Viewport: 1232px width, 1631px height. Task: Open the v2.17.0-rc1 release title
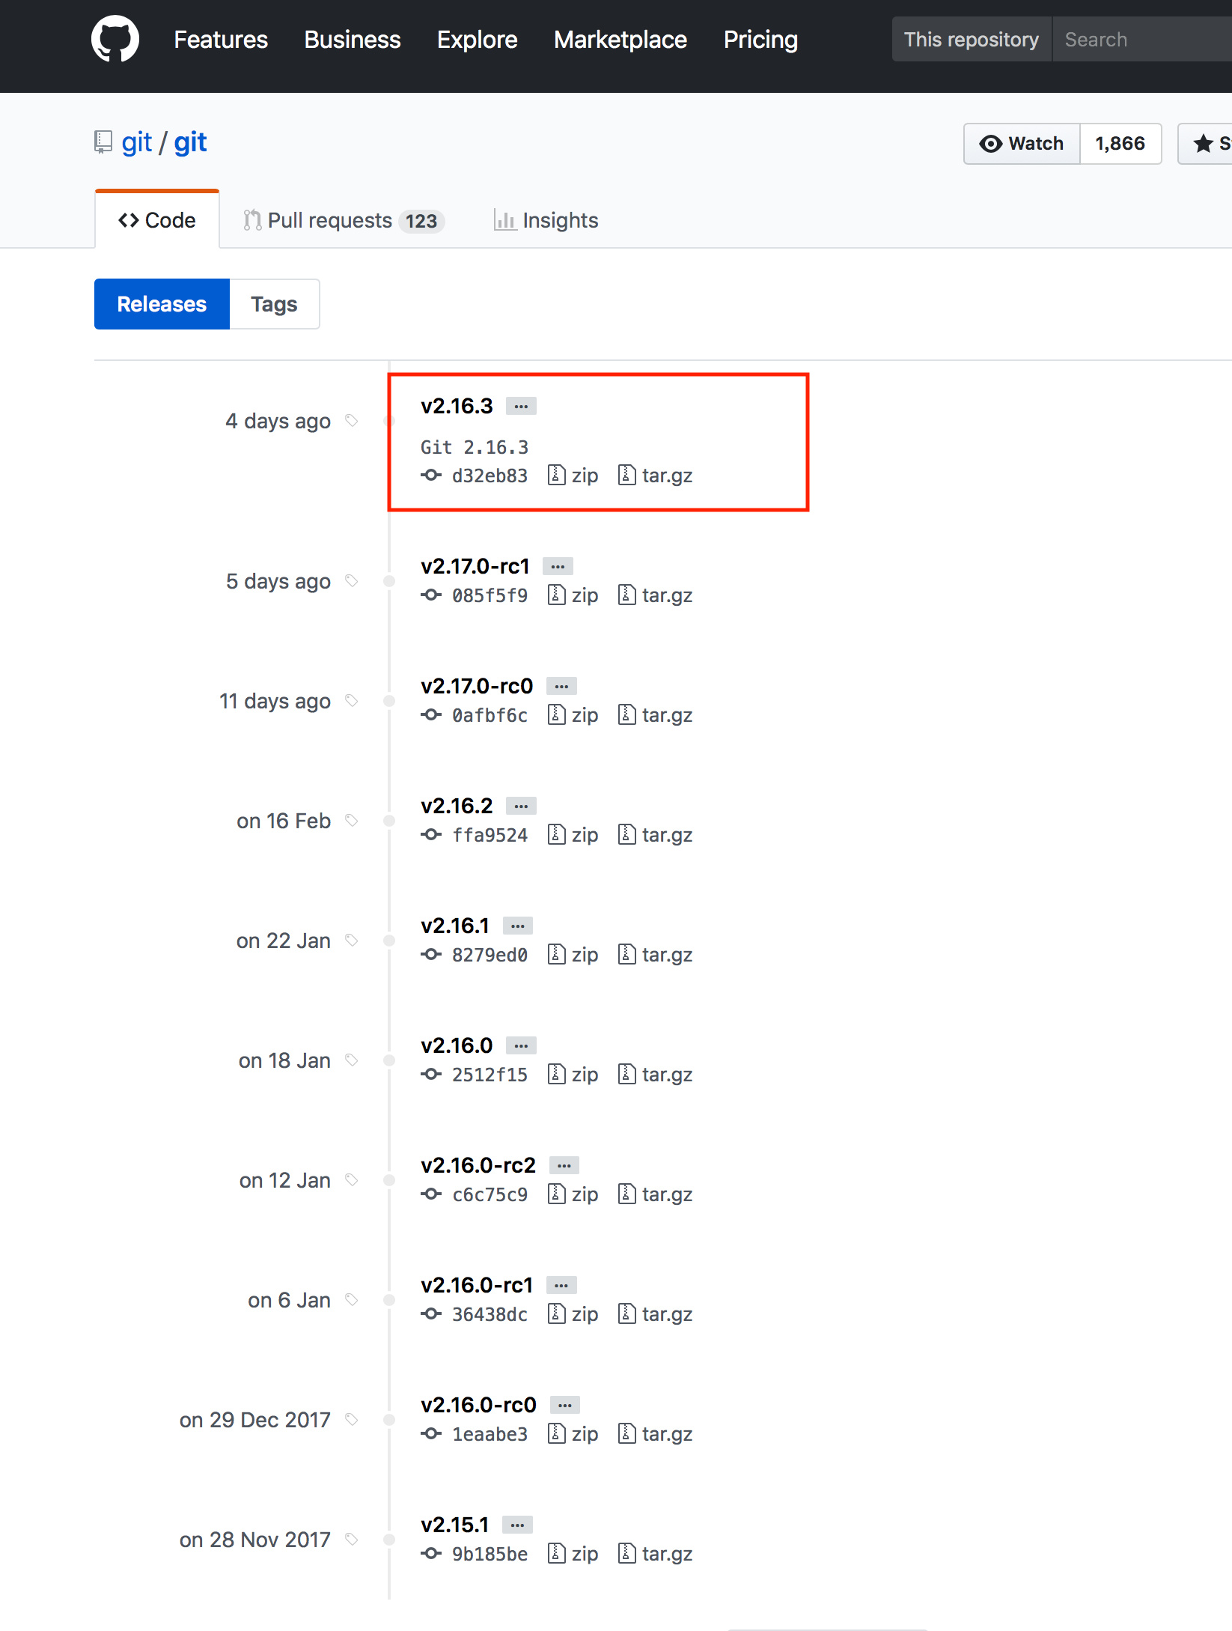(x=475, y=566)
